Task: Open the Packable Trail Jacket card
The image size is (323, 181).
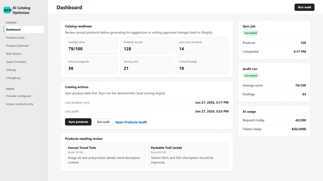Action: tap(188, 155)
